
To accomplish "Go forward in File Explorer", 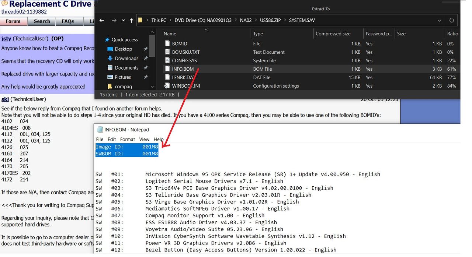I will pyautogui.click(x=114, y=20).
